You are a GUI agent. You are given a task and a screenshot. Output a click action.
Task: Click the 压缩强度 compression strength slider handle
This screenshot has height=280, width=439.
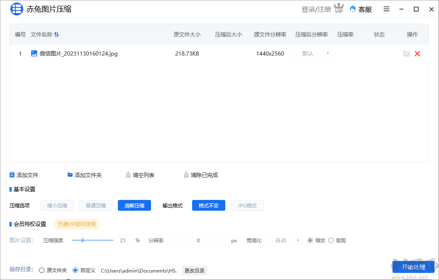pyautogui.click(x=83, y=240)
